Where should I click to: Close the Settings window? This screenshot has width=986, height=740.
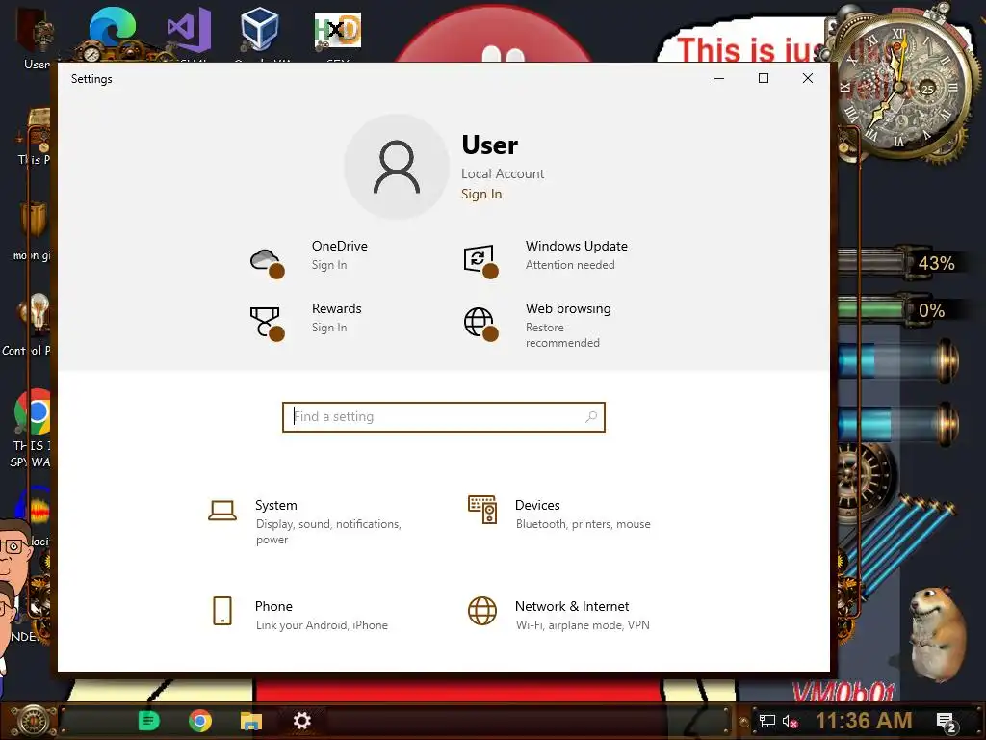point(808,78)
